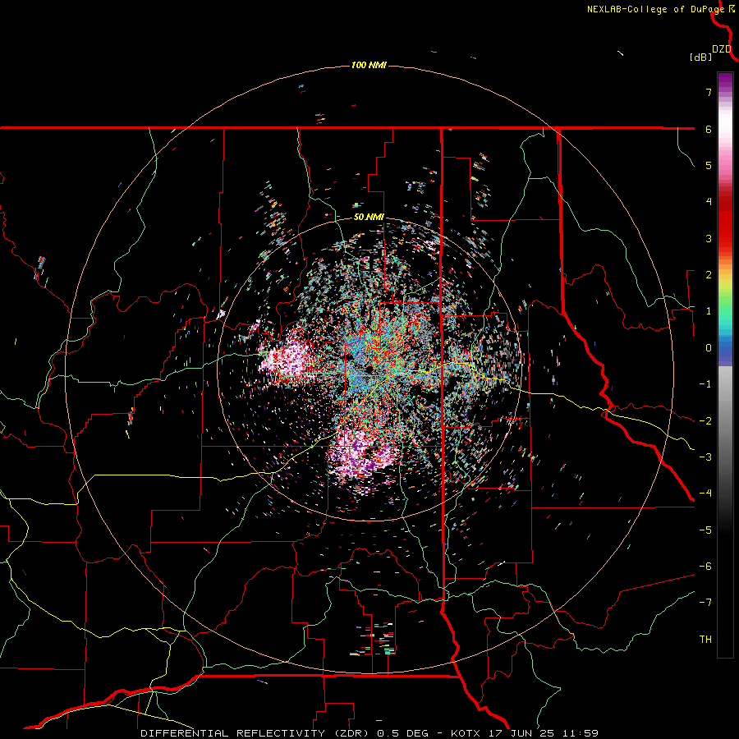The height and width of the screenshot is (739, 739).
Task: Click the 17 JUN 25 11:59 timestamp
Action: coord(542,733)
